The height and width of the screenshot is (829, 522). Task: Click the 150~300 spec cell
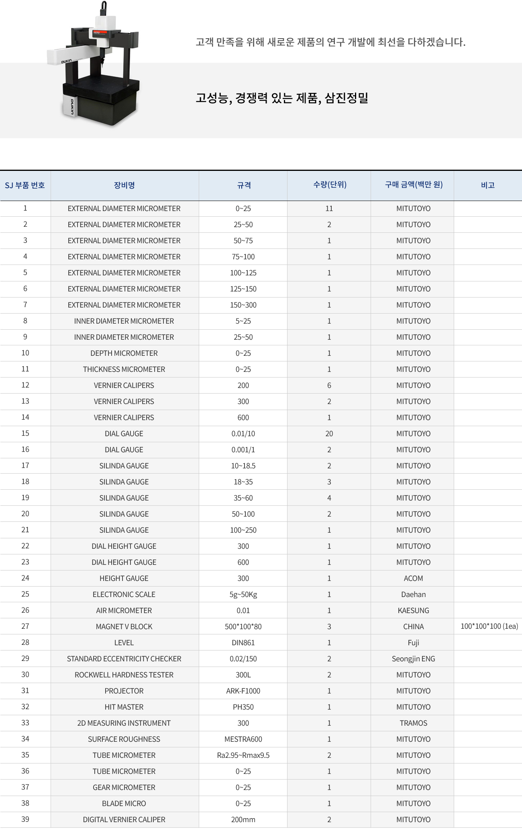tap(243, 305)
